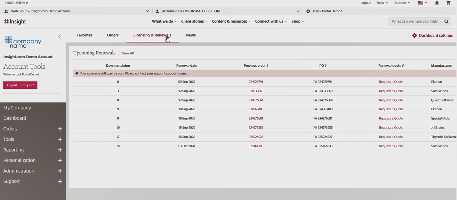
Task: Open the What we do menu
Action: [x=164, y=21]
